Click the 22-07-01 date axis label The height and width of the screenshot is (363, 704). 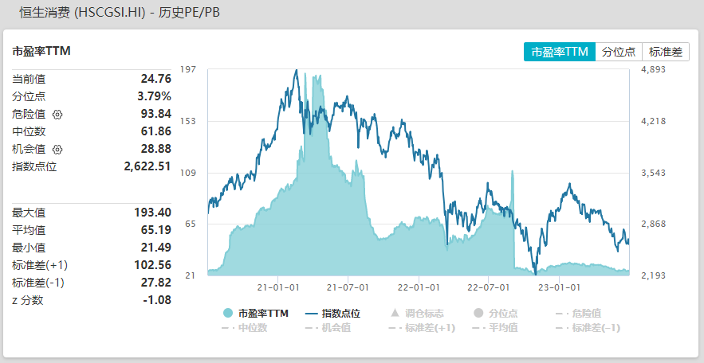[x=489, y=287]
